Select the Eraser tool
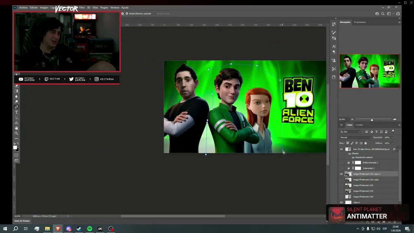Screen dimensions: 414x233 [x=16, y=86]
